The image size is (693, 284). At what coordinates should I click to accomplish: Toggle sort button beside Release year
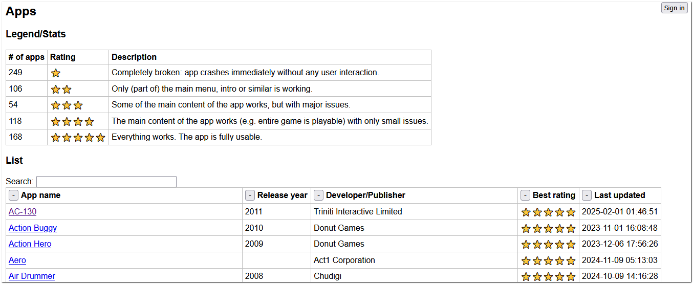click(250, 195)
